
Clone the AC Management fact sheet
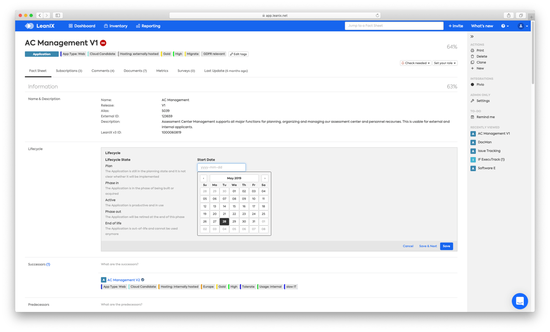(481, 62)
